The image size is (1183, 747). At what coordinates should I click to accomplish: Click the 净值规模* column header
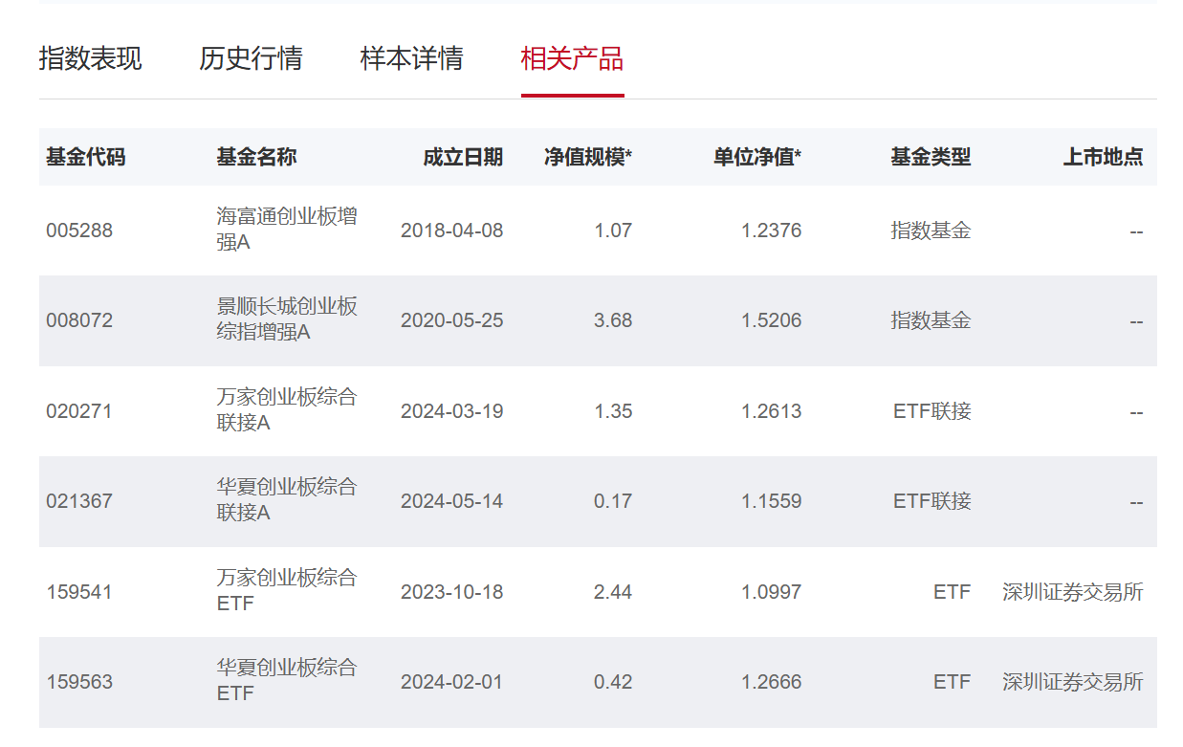[x=588, y=157]
